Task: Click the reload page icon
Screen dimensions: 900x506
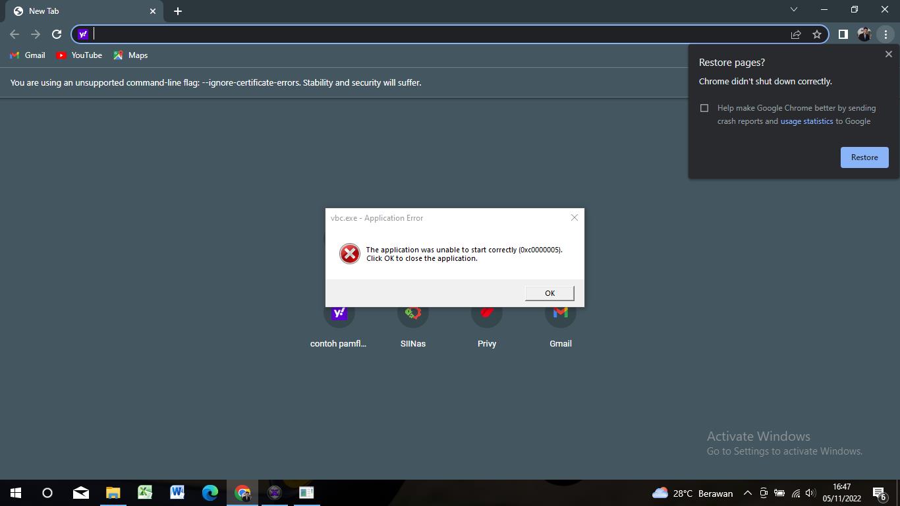Action: pos(57,34)
